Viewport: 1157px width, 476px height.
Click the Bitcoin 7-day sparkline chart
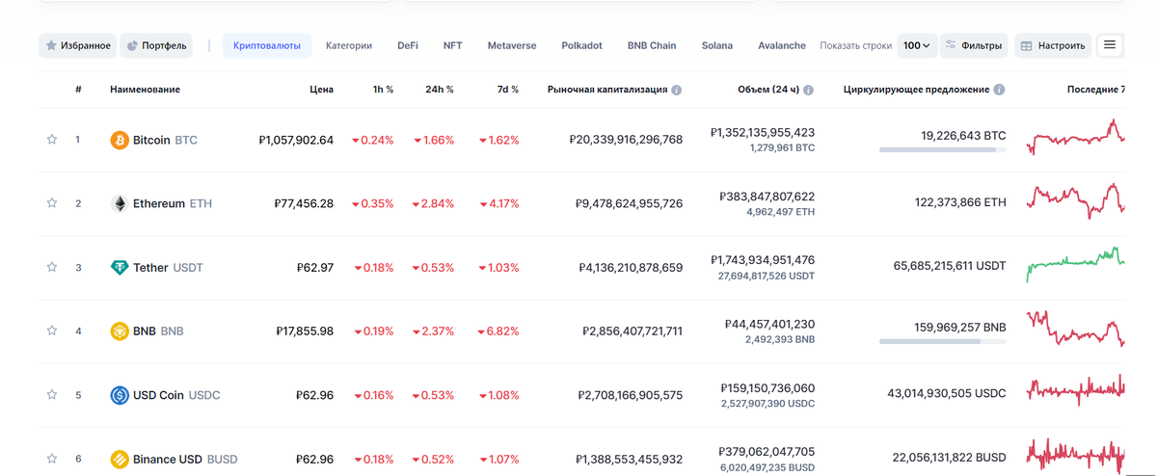click(1075, 138)
